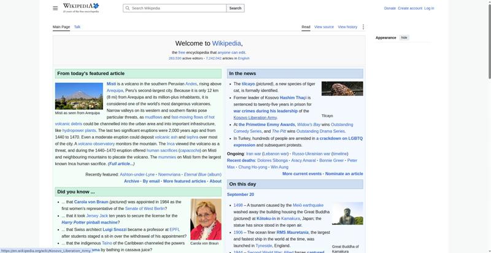Open the Meiō earthquake link
The height and width of the screenshot is (253, 491).
point(308,205)
